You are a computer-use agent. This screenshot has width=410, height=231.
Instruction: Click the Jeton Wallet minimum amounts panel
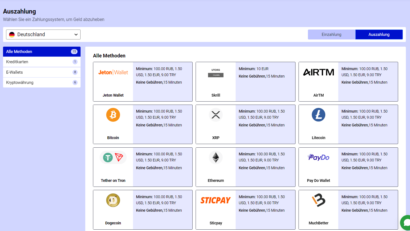click(163, 82)
